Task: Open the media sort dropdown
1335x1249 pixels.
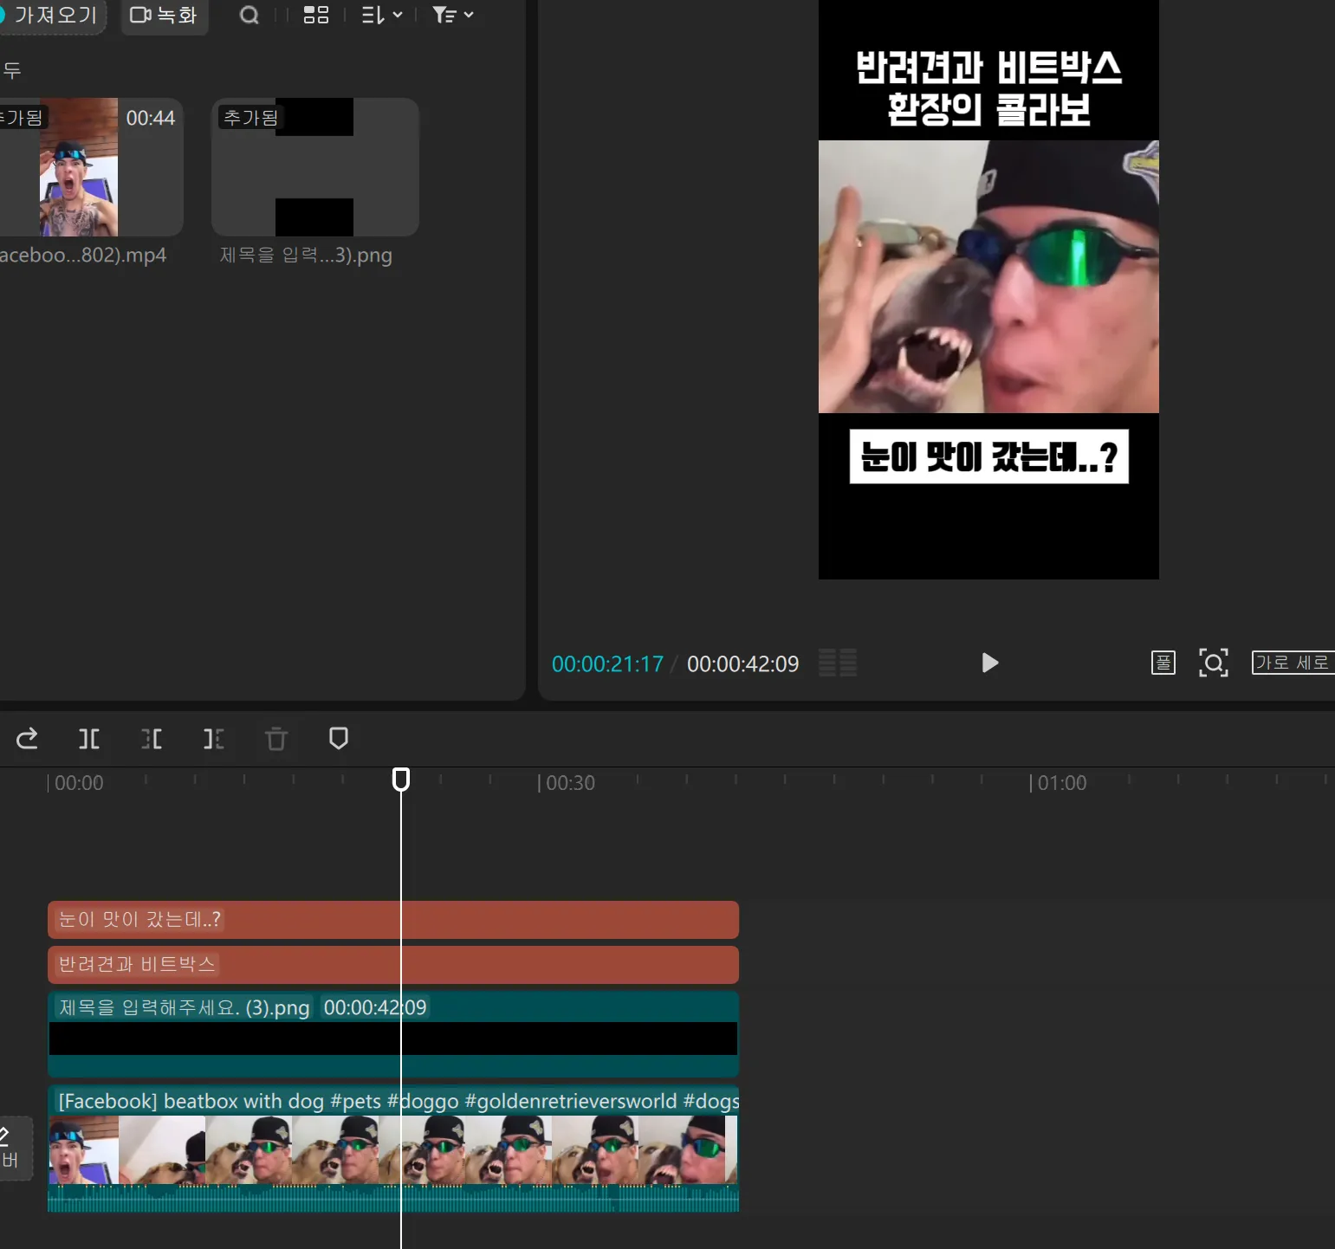Action: click(x=381, y=16)
